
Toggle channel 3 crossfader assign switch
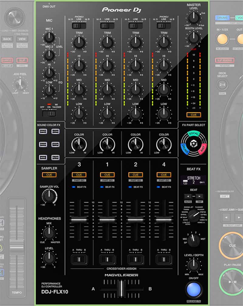(x=79, y=259)
